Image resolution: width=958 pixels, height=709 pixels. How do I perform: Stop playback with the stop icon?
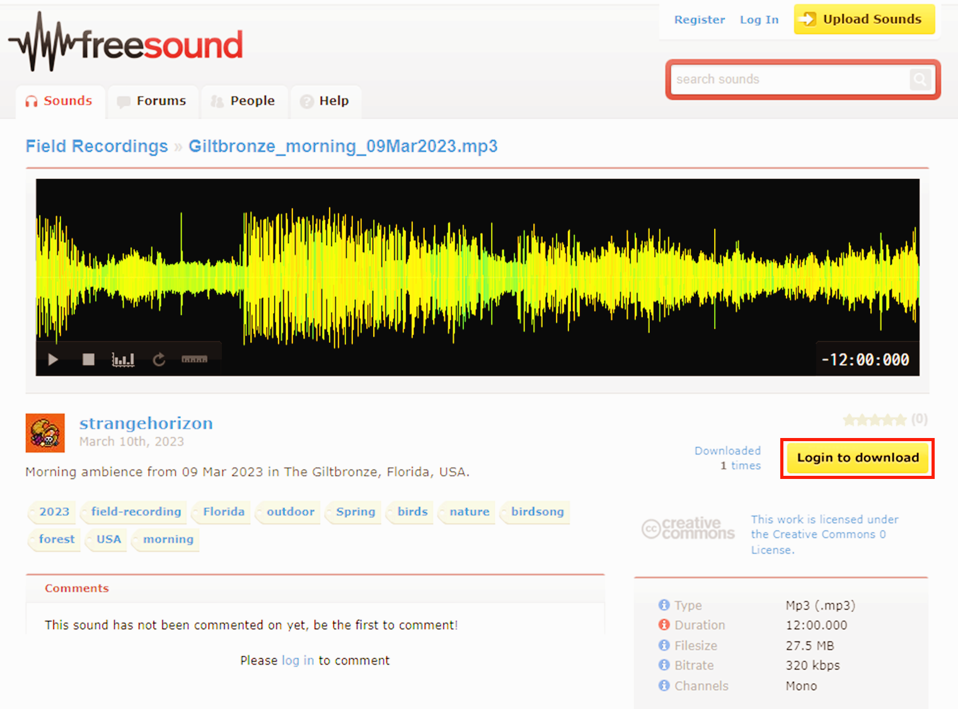(88, 359)
